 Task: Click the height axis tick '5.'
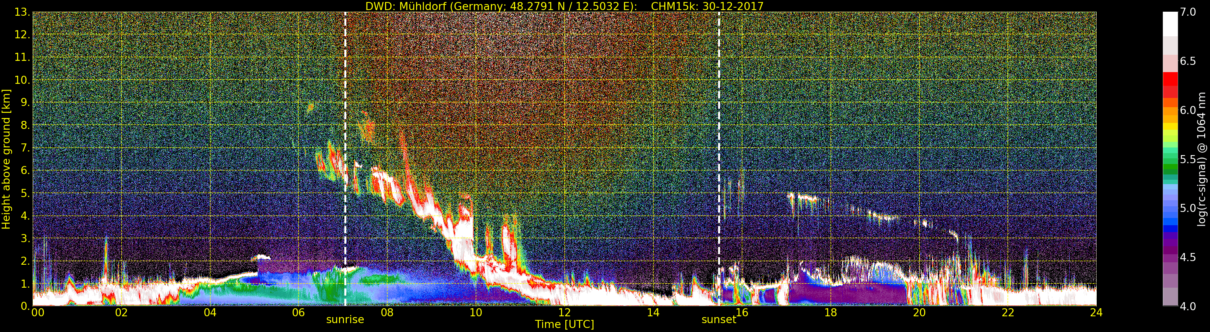25,193
